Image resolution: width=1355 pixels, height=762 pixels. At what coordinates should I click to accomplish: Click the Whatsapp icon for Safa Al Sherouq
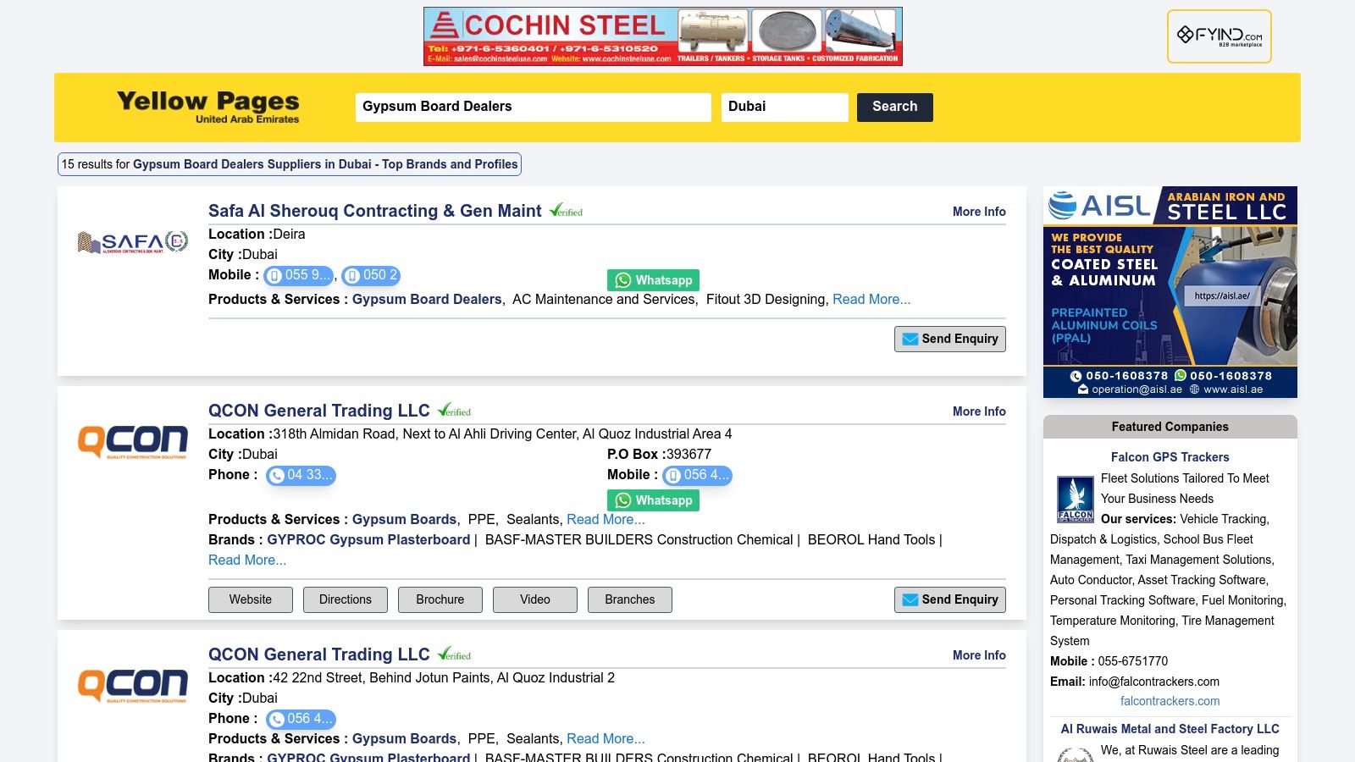[x=623, y=279]
